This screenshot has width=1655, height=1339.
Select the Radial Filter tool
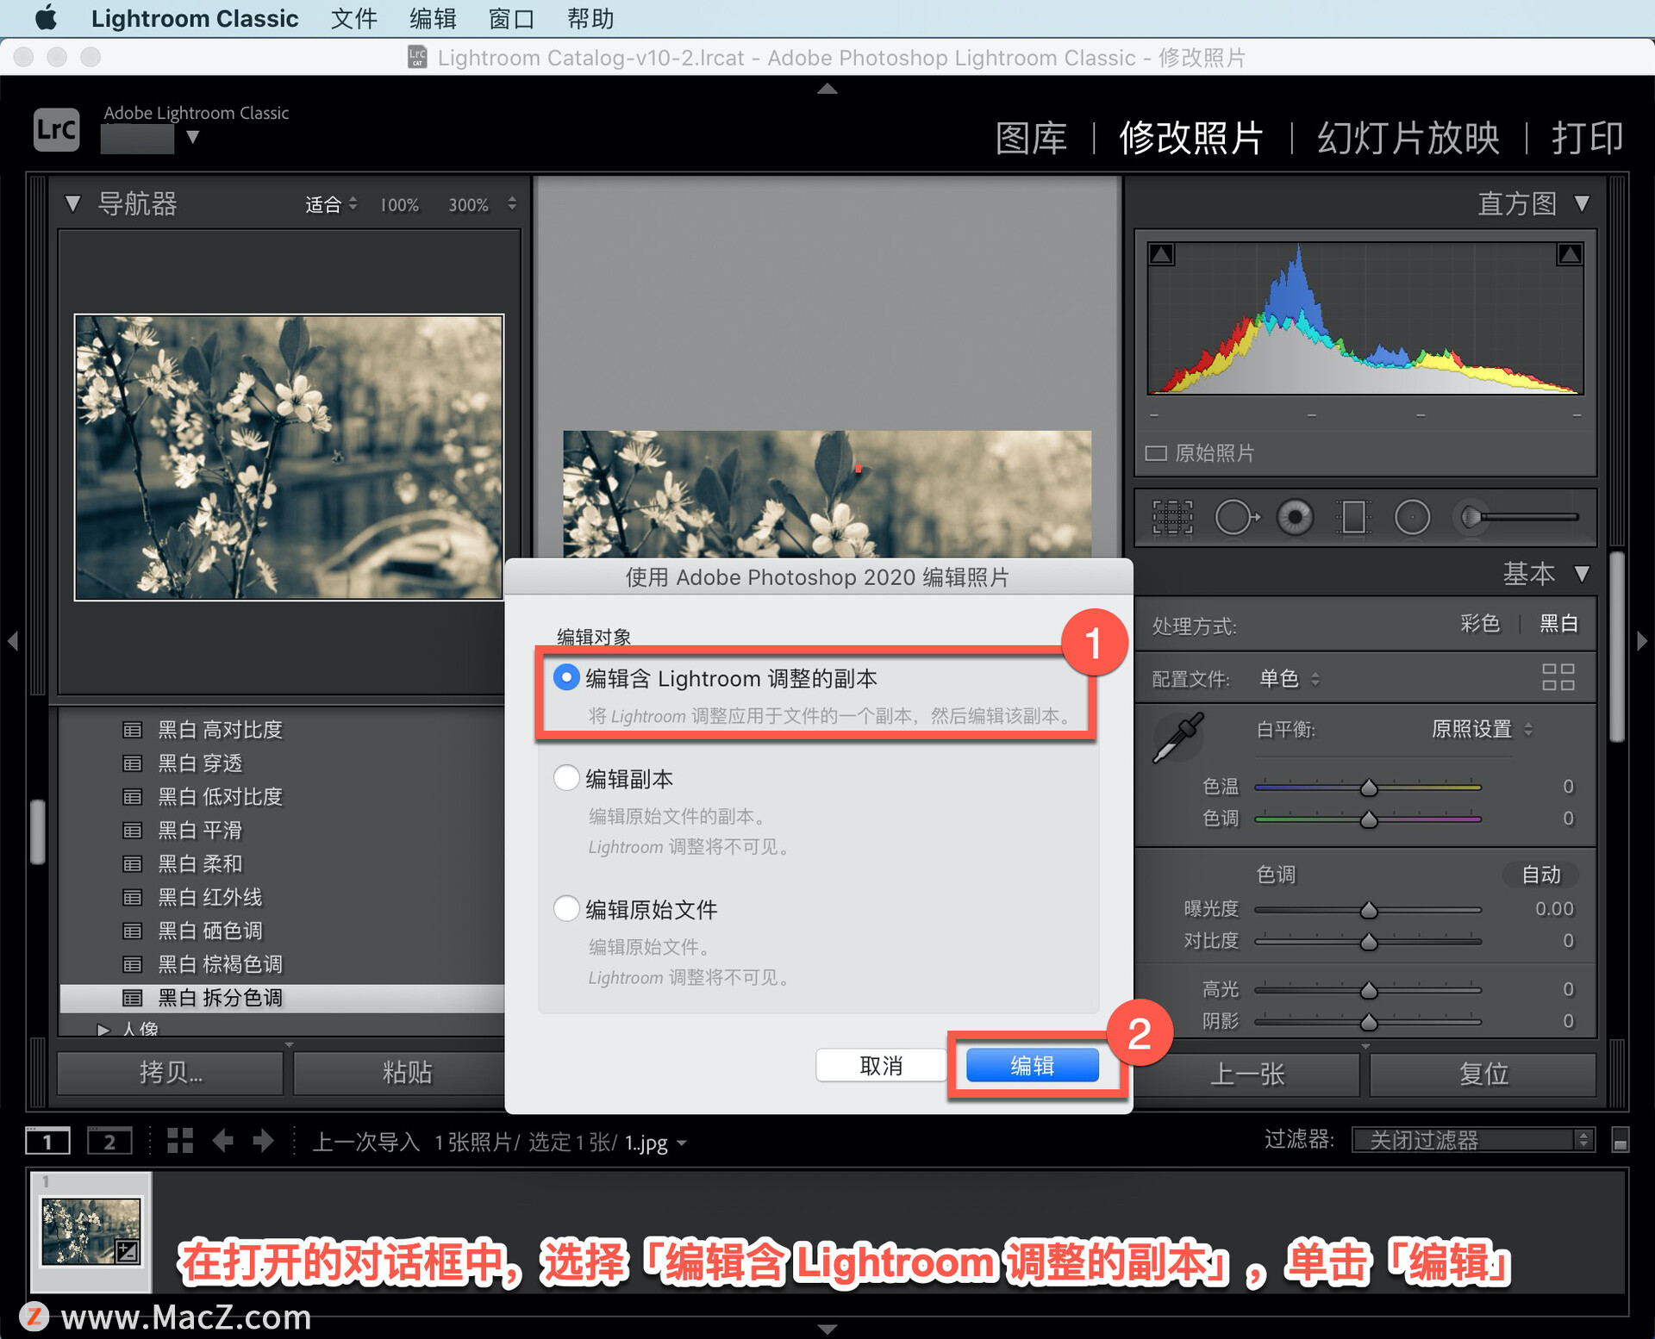point(1412,517)
